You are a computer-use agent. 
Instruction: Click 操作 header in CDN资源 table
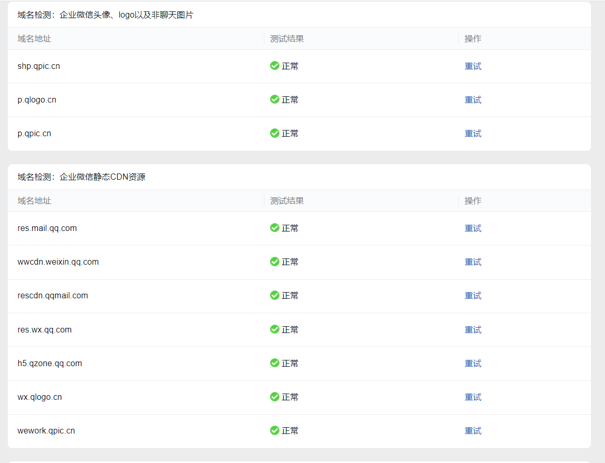(x=473, y=201)
